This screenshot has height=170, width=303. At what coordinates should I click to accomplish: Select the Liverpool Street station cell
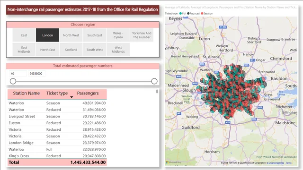[x=22, y=116]
